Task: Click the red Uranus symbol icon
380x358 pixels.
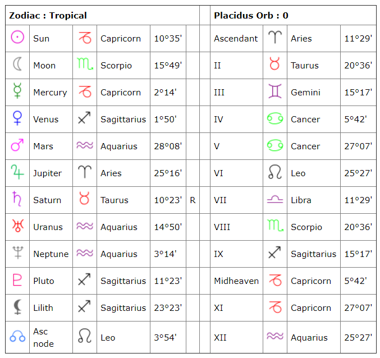Action: (17, 227)
